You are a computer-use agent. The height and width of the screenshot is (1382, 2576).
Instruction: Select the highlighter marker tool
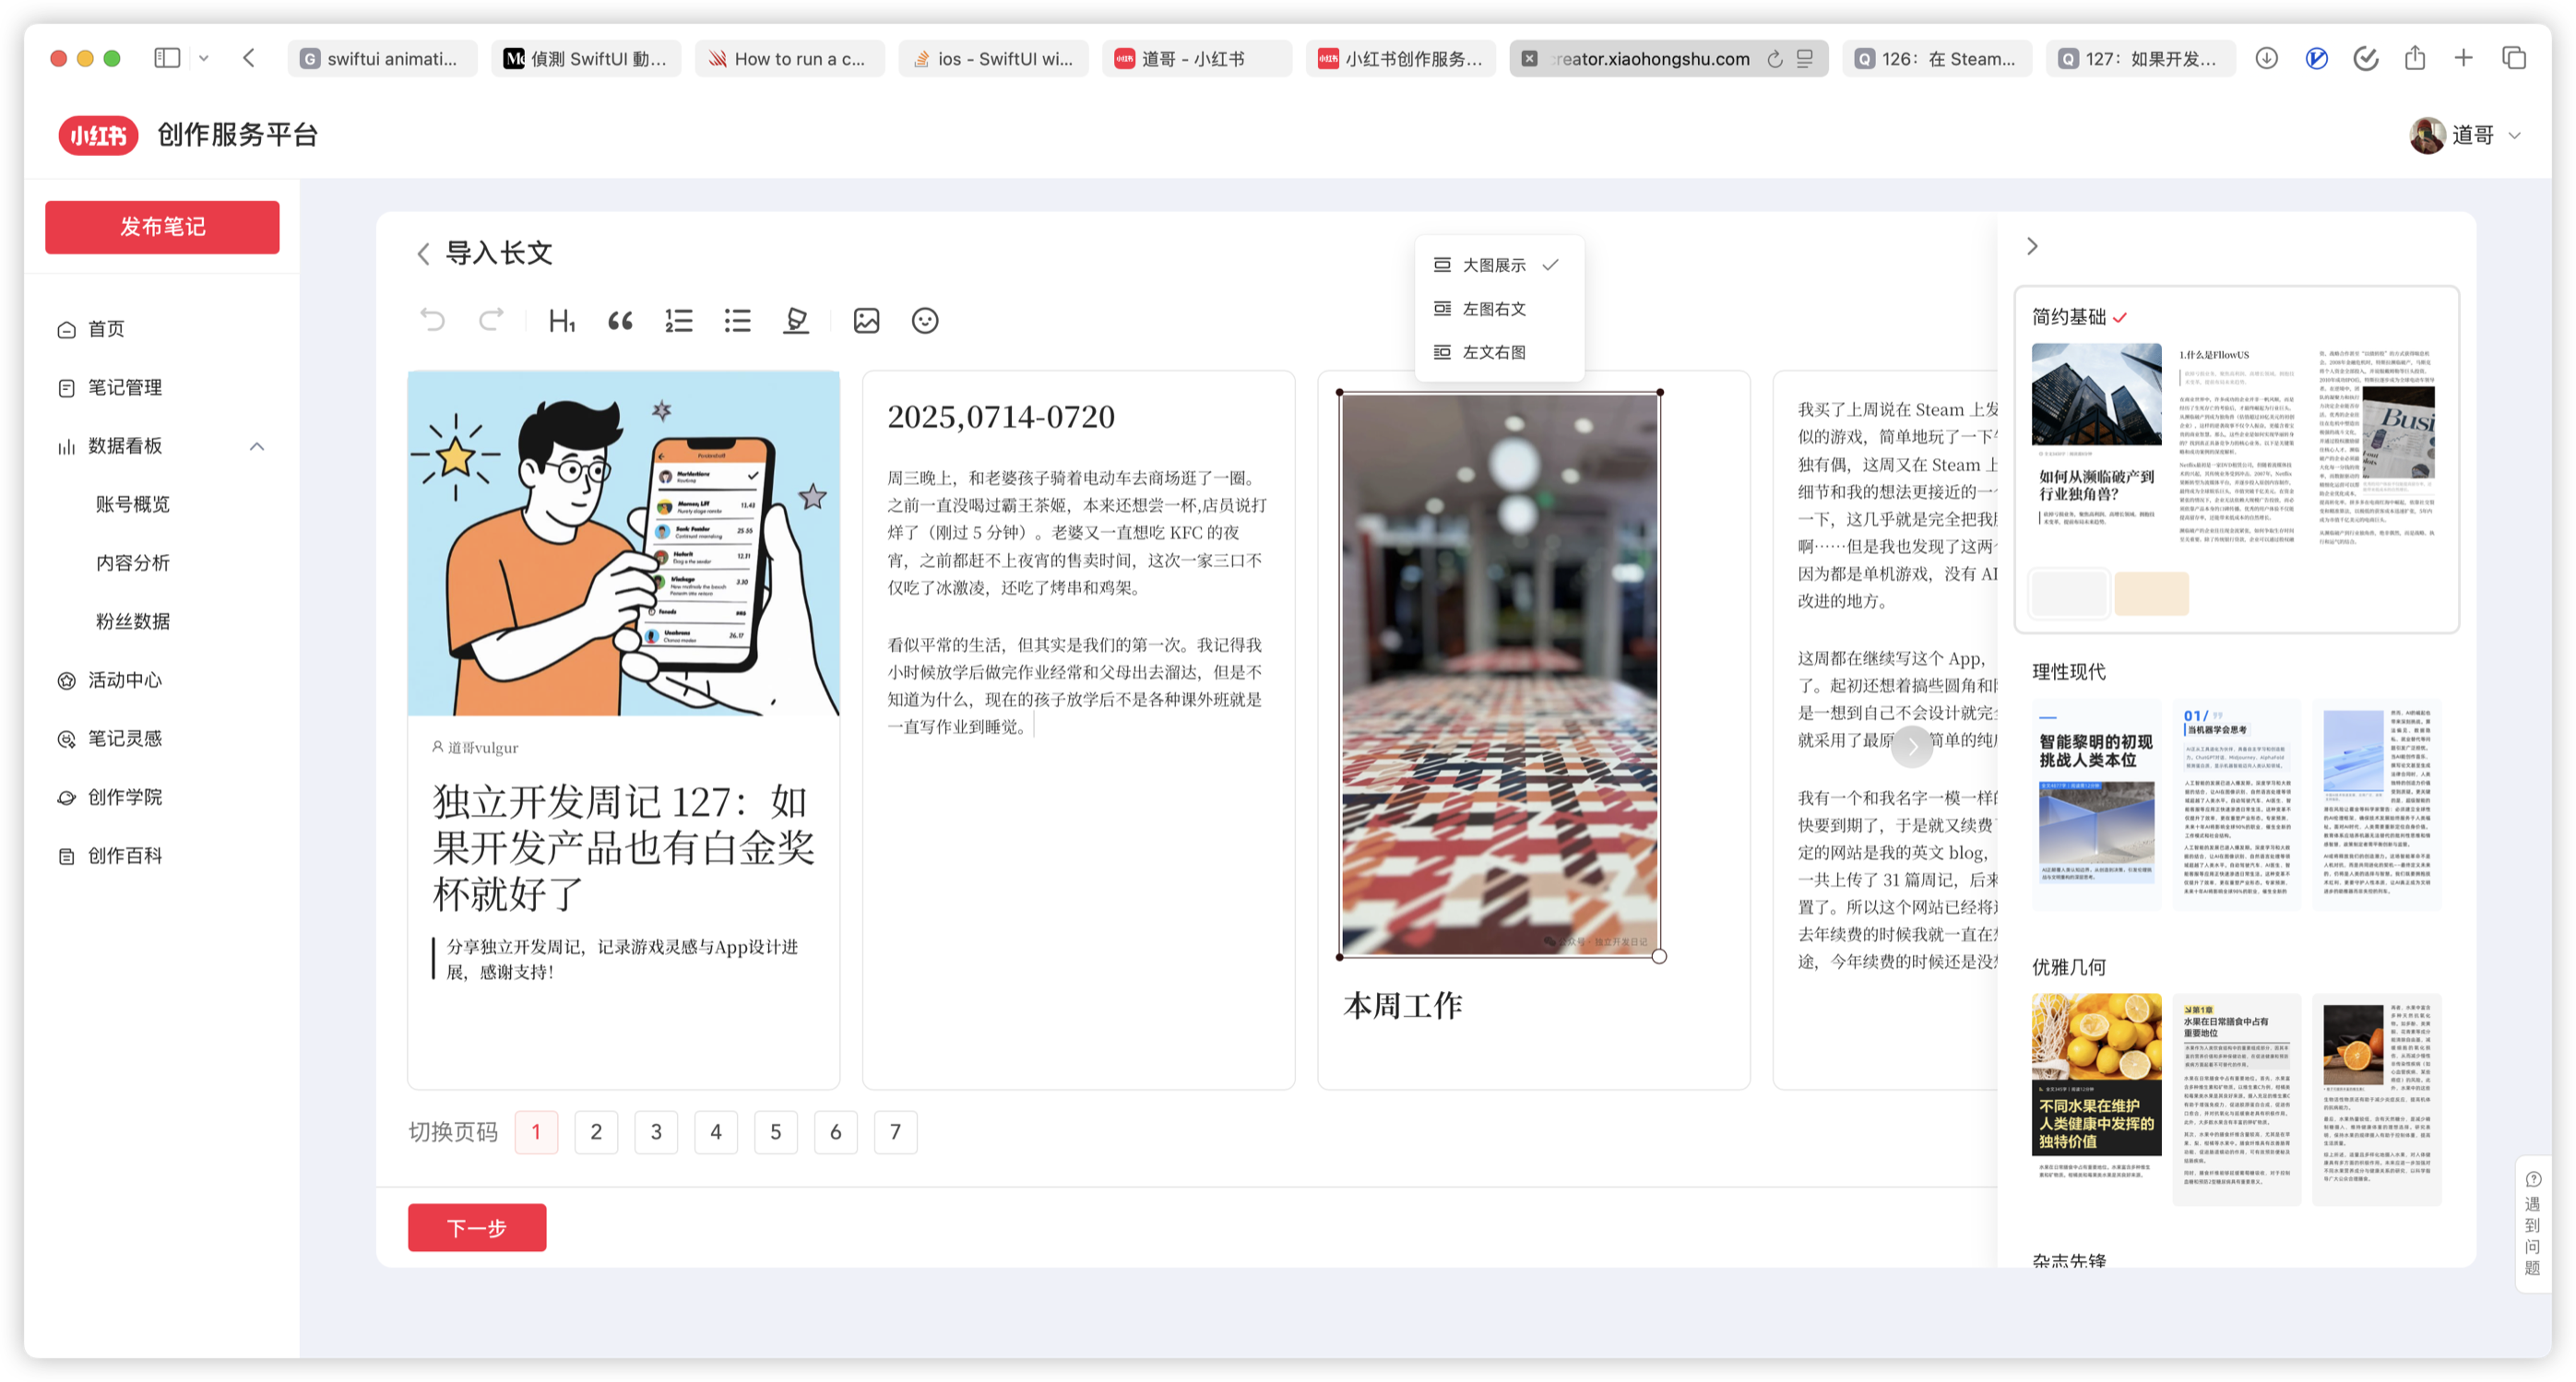[796, 321]
